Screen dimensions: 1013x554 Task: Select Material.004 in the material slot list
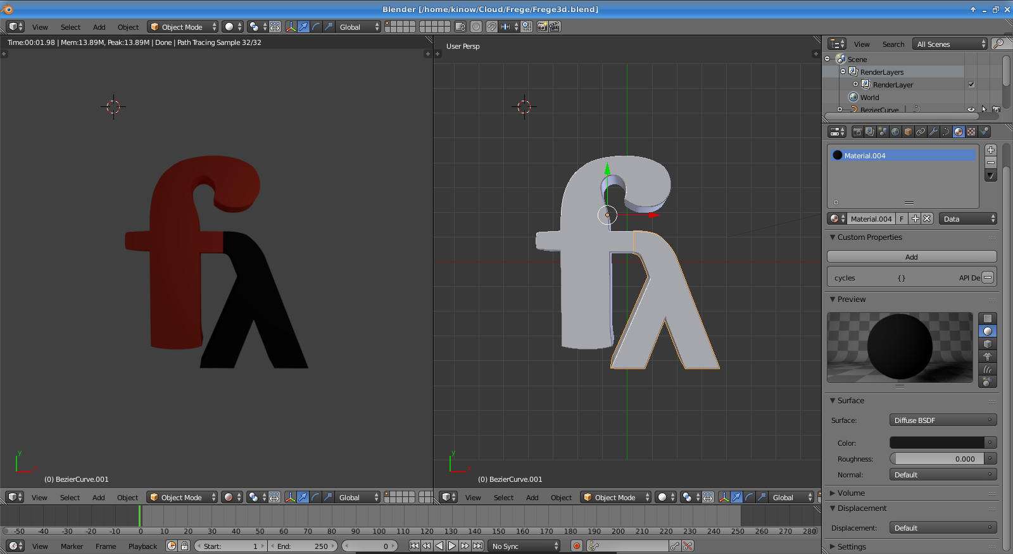pos(903,155)
